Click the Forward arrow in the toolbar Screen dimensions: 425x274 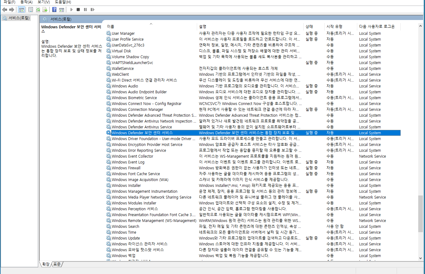[x=12, y=10]
